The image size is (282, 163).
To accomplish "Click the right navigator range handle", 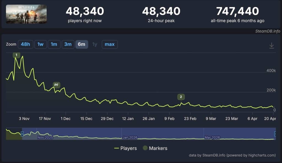I will click(275, 134).
